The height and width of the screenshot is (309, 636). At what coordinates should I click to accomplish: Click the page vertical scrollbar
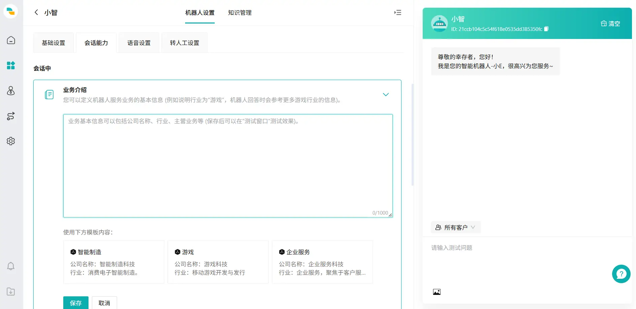[413, 134]
